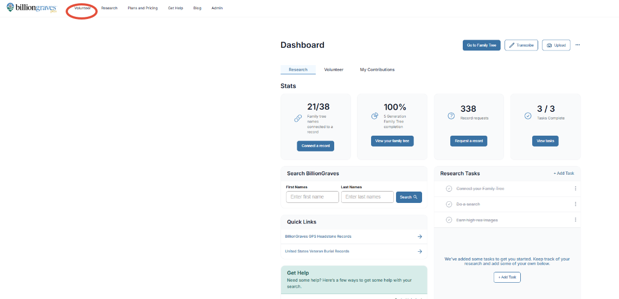
Task: Click the Search button with magnifier
Action: point(409,197)
